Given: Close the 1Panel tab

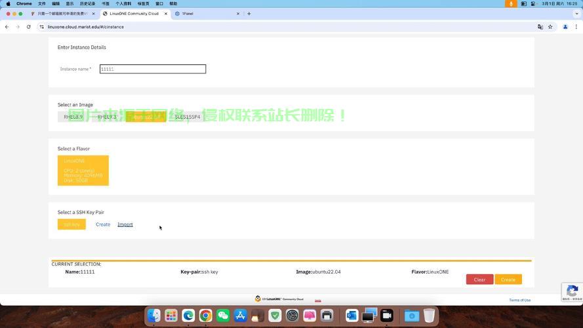Looking at the screenshot, I should 238,13.
